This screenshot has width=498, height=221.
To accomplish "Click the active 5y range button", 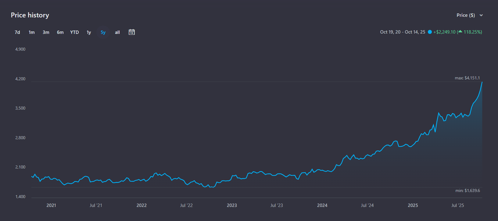I will point(103,32).
